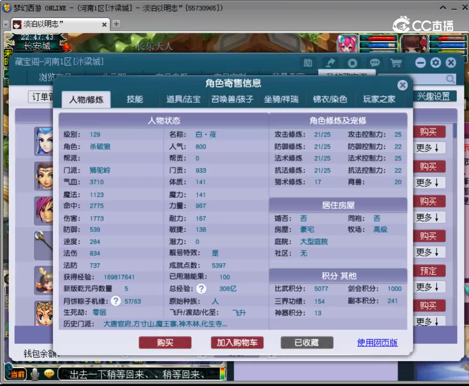The image size is (469, 386).
Task: Click the 兴趣设置 button
Action: pos(433,96)
